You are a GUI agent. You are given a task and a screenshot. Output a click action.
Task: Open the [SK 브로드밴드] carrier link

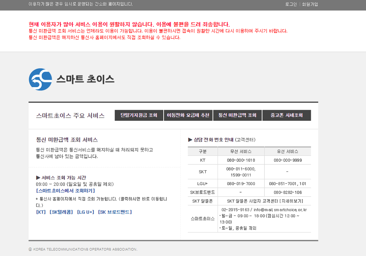click(x=115, y=212)
